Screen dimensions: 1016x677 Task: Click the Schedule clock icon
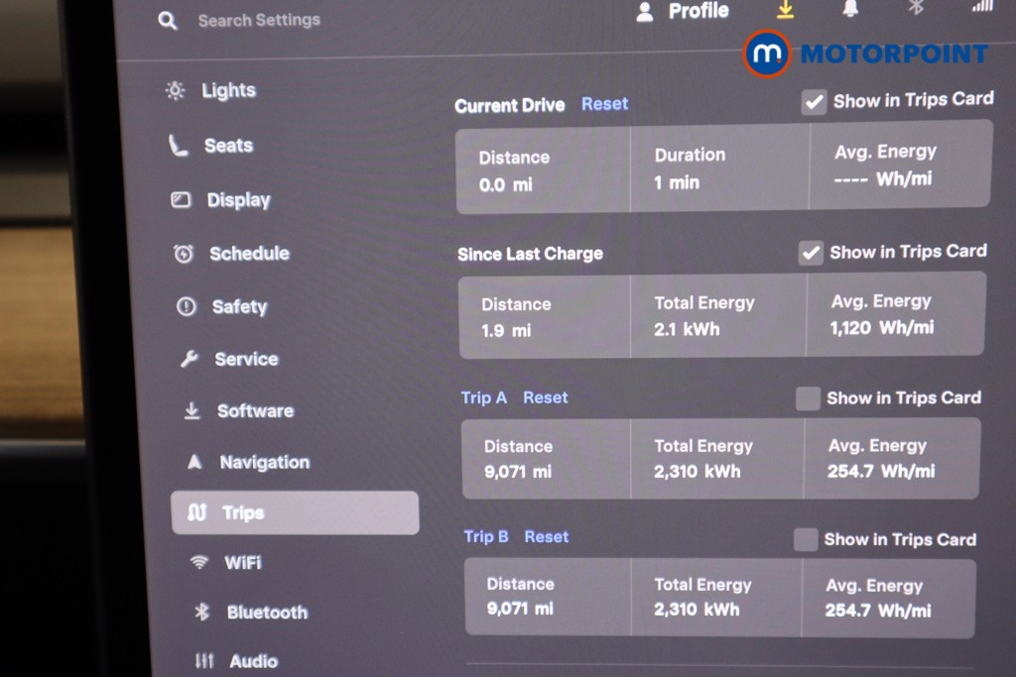[185, 254]
